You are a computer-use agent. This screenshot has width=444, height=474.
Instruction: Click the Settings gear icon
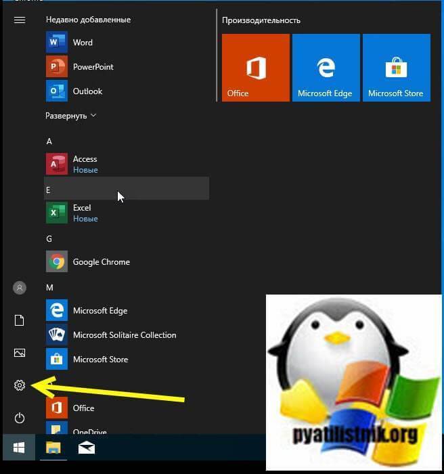coord(20,385)
